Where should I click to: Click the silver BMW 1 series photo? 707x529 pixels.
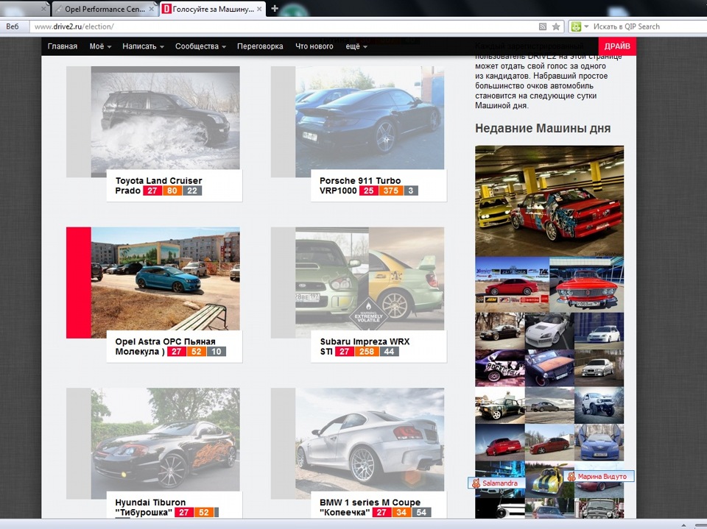coord(370,440)
